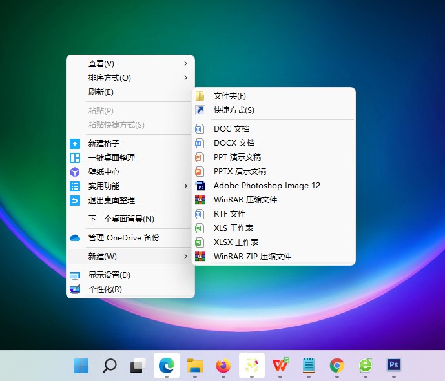
Task: Choose 新建格子 menu entry
Action: pos(130,144)
